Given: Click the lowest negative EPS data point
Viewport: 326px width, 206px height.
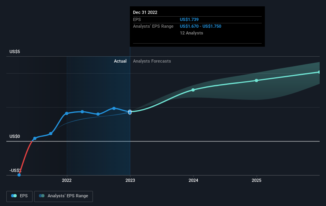Looking at the screenshot, I should coord(19,175).
